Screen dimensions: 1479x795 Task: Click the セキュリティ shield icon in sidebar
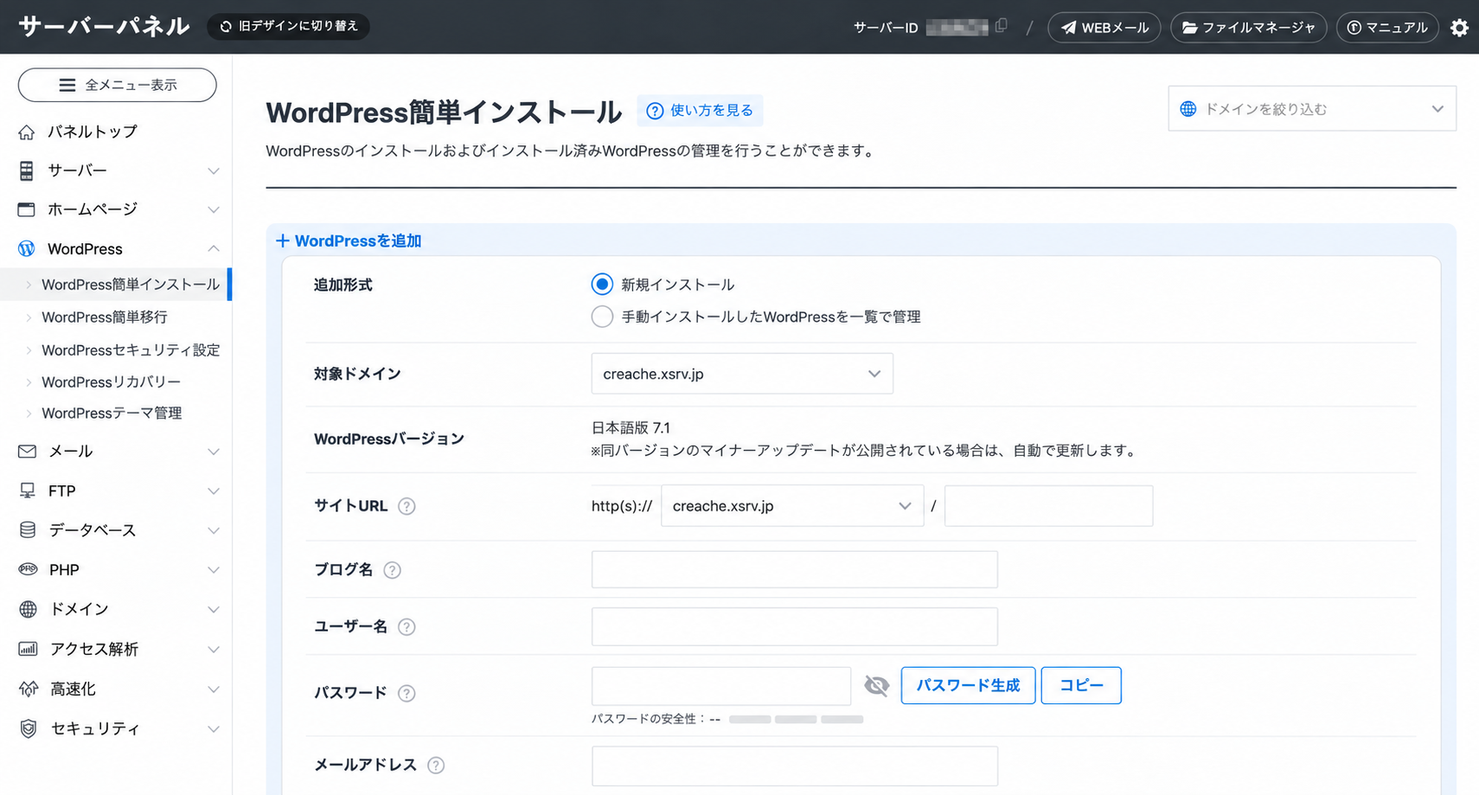(x=29, y=728)
